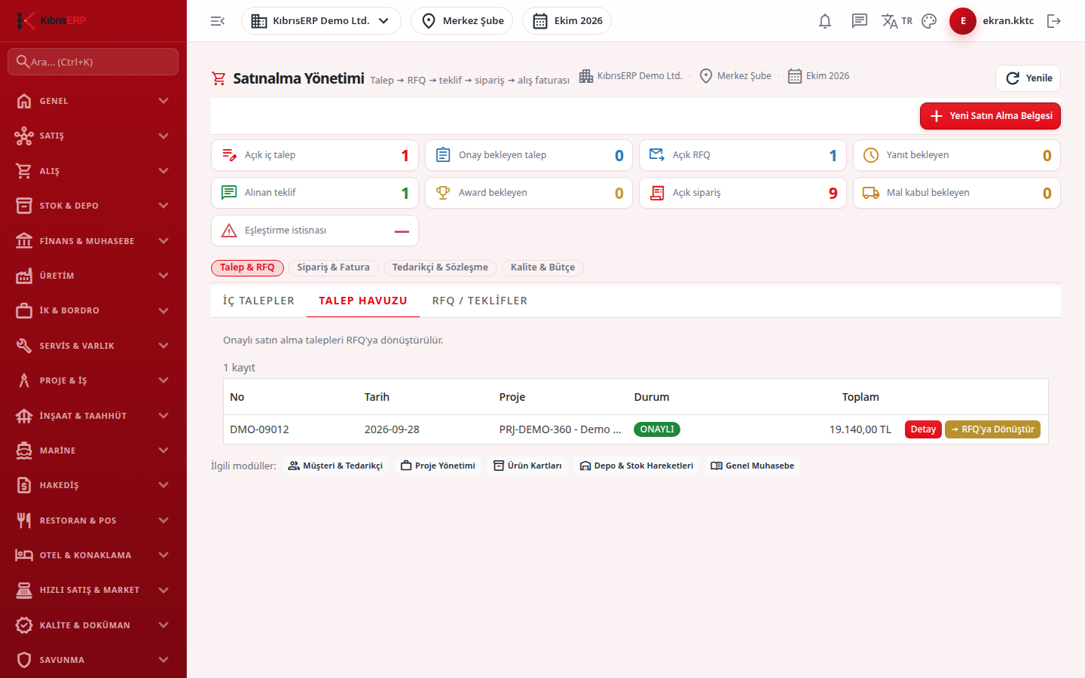The width and height of the screenshot is (1085, 678).
Task: Open the Onay bekleyen talep card
Action: [529, 155]
